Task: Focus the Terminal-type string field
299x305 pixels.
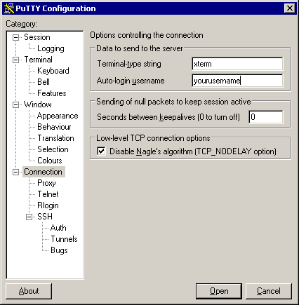Action: pyautogui.click(x=237, y=64)
